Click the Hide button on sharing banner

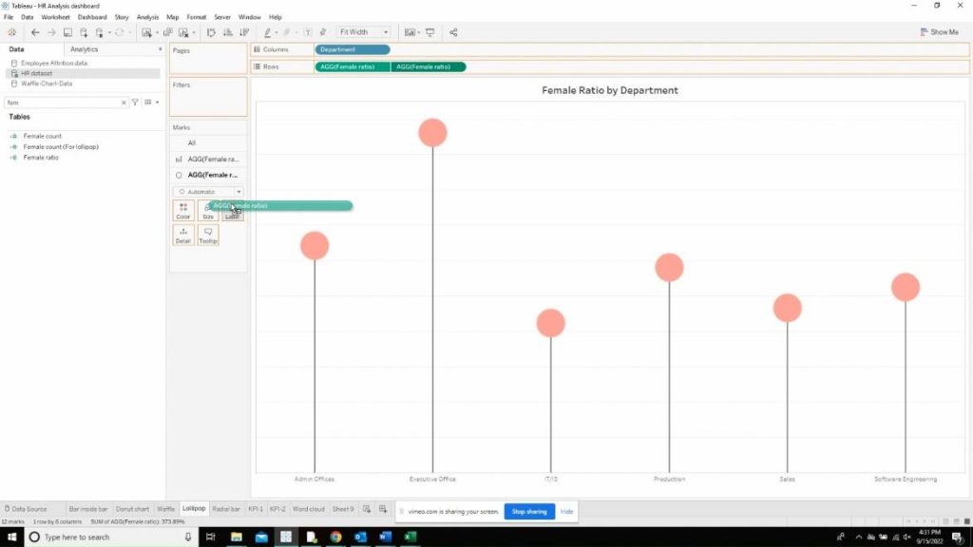[566, 511]
